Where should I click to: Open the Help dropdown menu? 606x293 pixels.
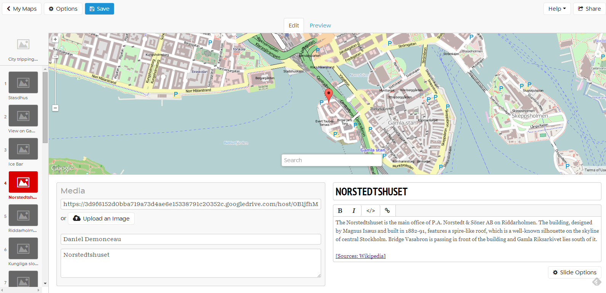[557, 9]
